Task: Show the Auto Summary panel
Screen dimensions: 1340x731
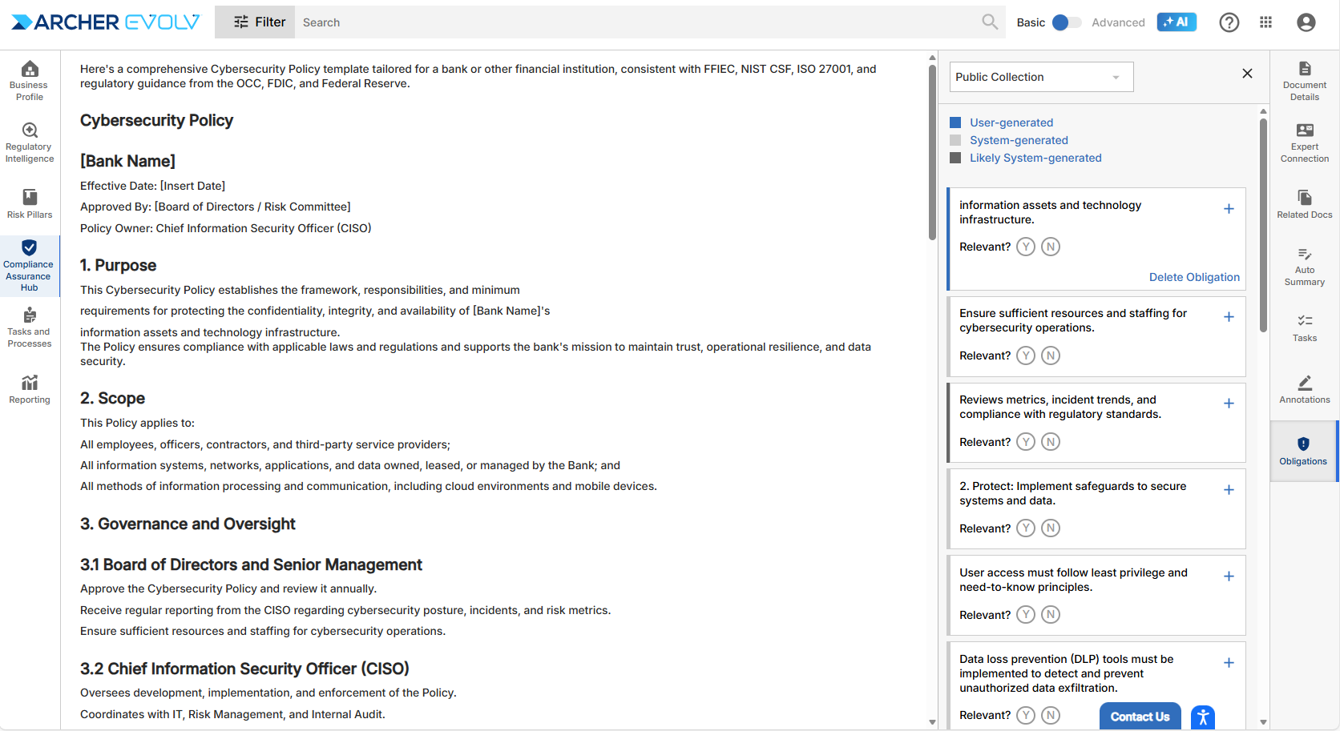Action: 1304,266
